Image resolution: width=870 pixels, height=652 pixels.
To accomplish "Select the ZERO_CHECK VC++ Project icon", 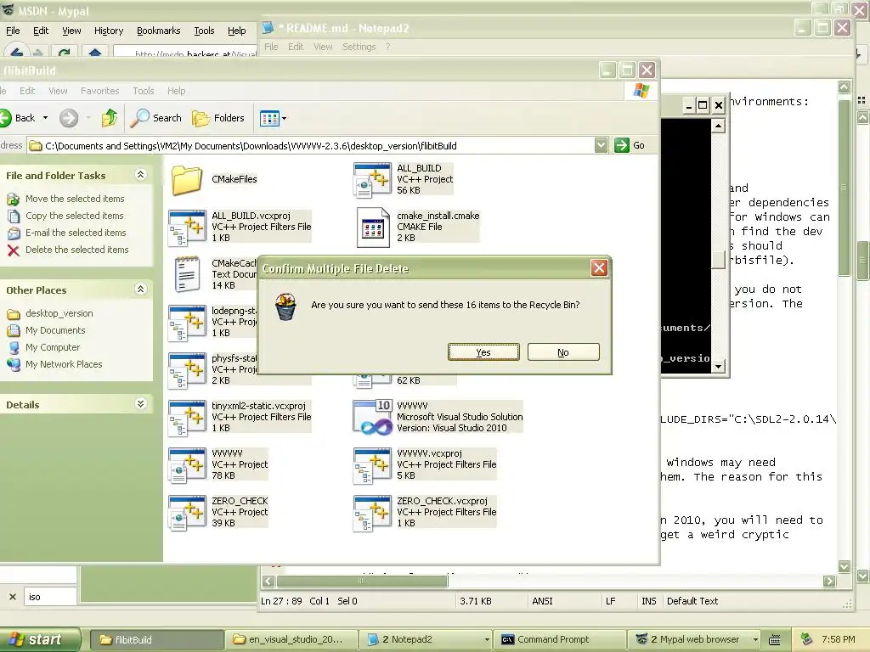I will coord(187,513).
